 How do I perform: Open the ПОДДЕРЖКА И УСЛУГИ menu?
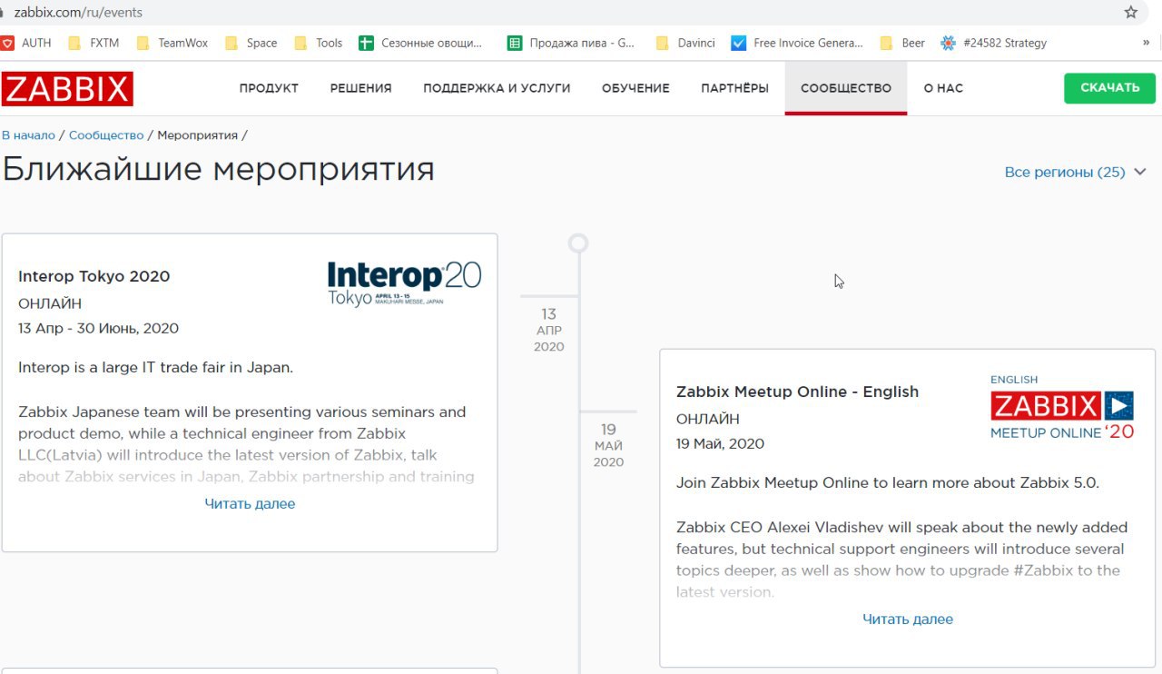click(x=497, y=88)
